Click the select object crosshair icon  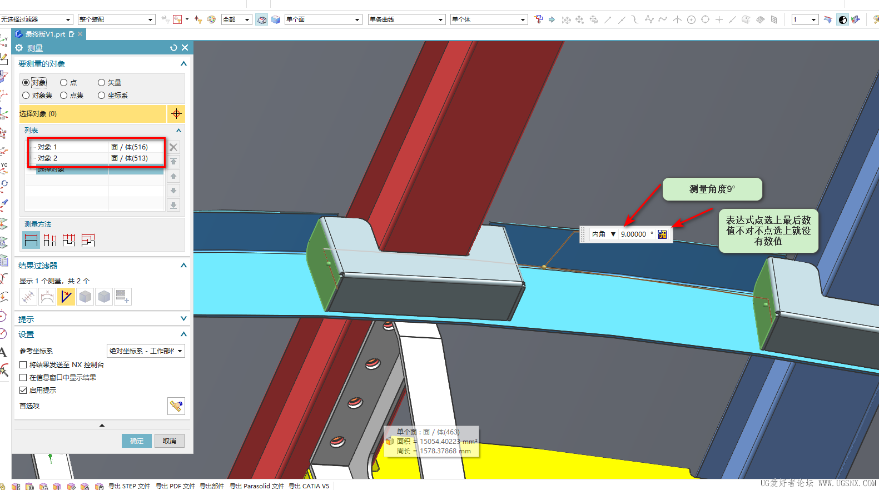[x=176, y=114]
